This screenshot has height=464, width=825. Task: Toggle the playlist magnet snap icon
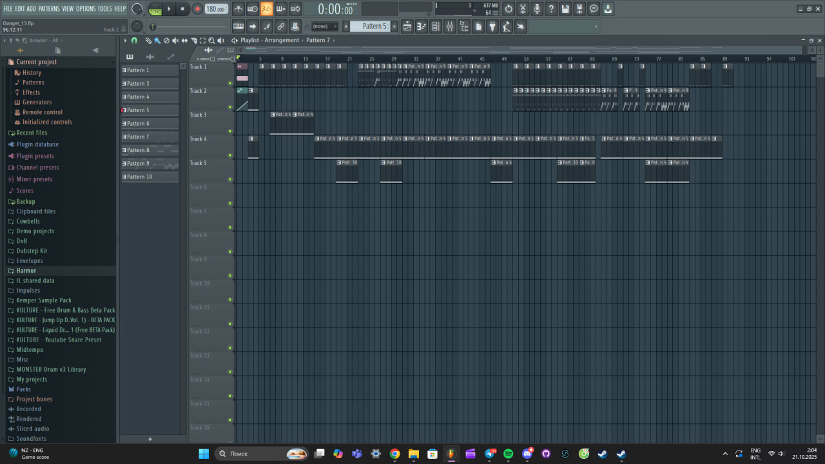(134, 41)
